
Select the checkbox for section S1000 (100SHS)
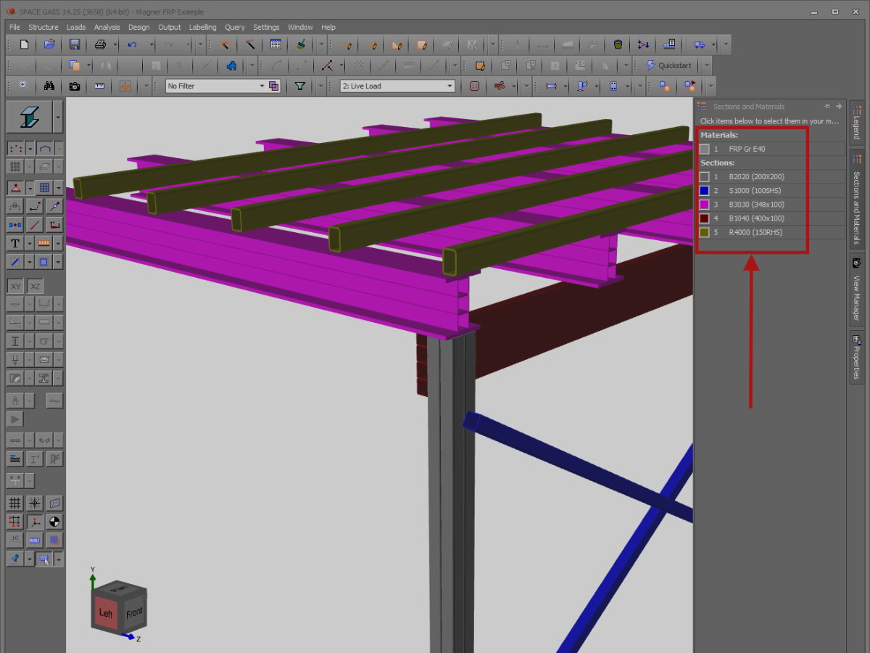coord(704,190)
